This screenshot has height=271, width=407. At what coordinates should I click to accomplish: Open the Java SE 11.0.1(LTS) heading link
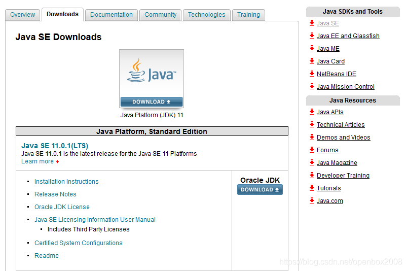[55, 146]
